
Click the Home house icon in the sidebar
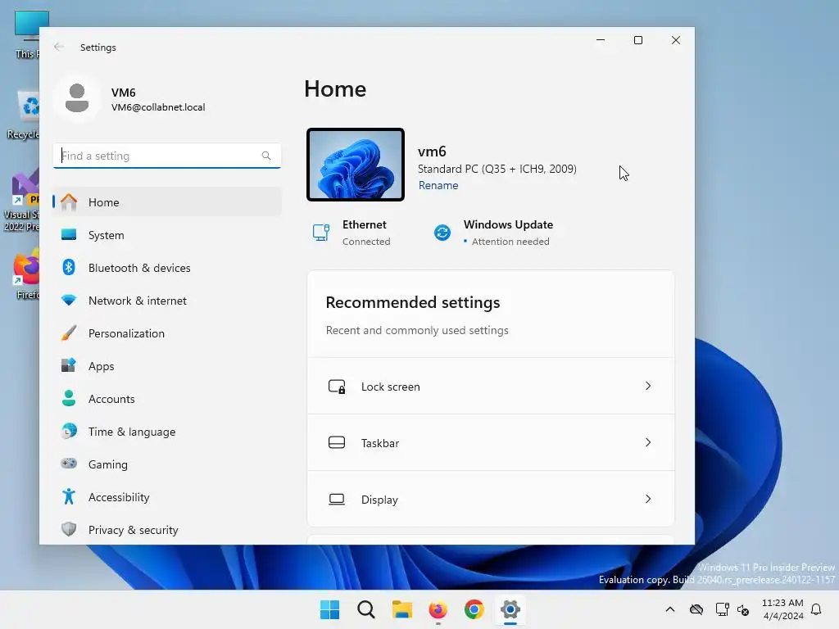(x=69, y=202)
